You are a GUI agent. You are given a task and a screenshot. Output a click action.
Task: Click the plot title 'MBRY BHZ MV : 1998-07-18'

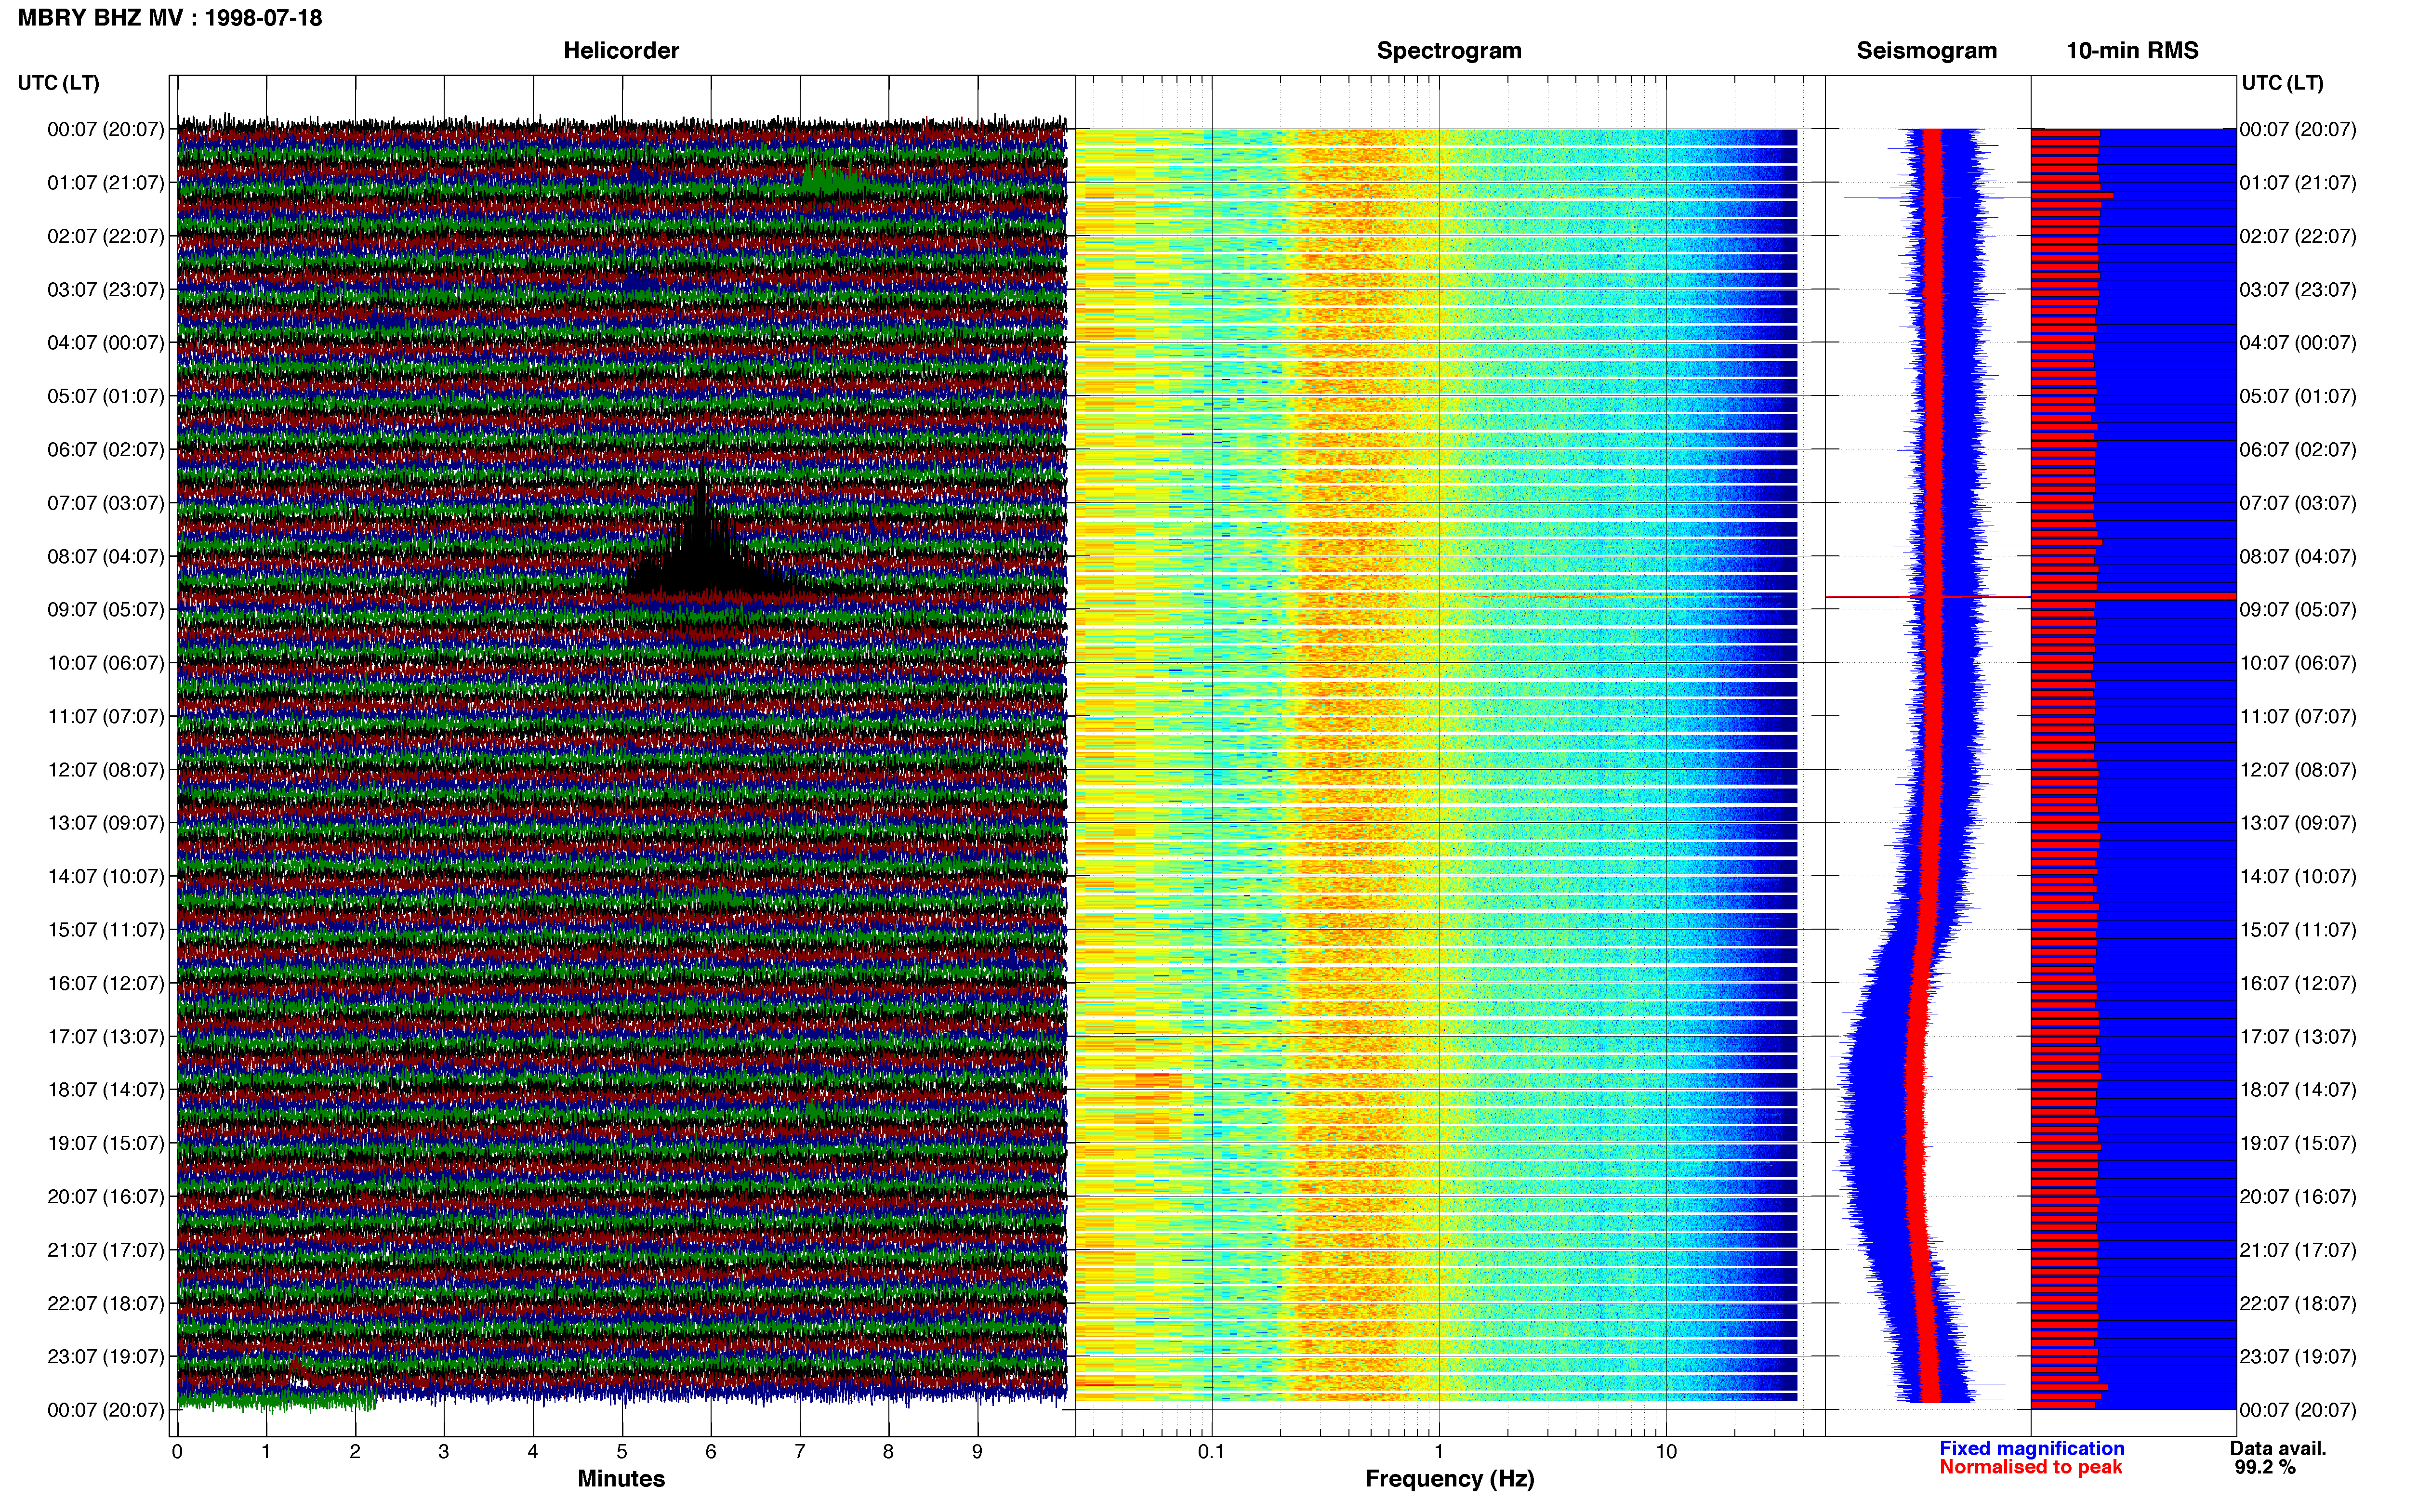click(170, 18)
